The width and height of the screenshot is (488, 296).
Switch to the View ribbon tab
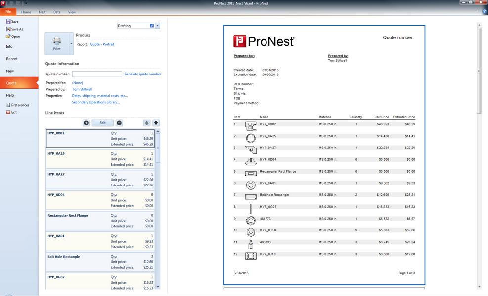72,12
